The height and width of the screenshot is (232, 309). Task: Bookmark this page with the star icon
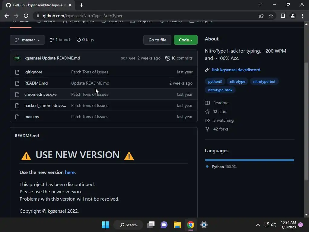[x=271, y=16]
